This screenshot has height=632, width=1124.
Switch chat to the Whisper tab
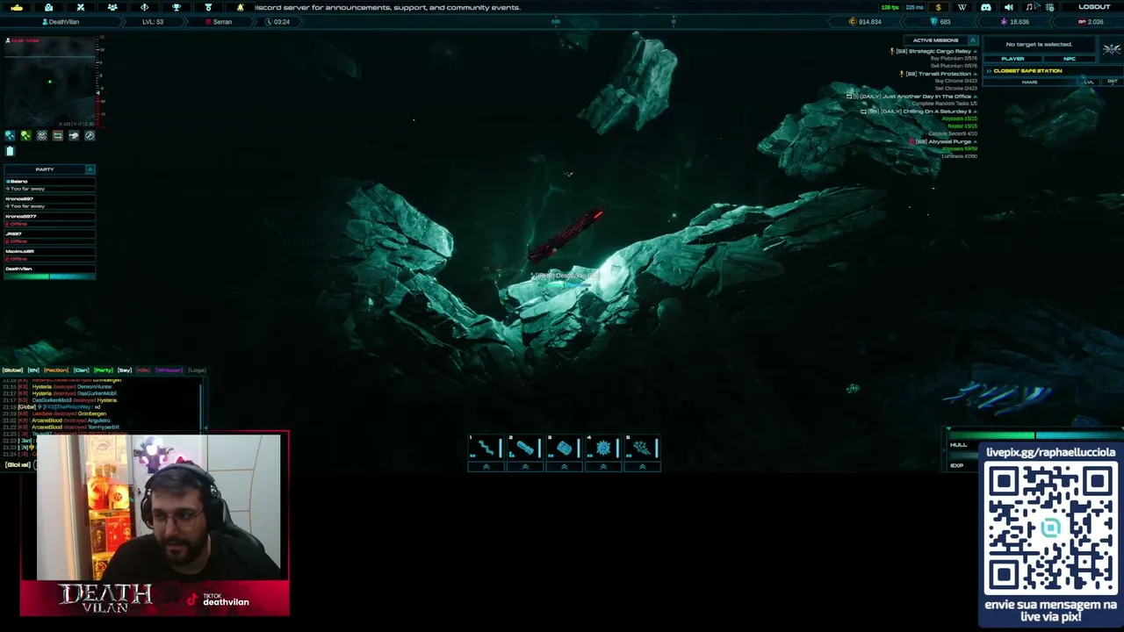click(169, 370)
